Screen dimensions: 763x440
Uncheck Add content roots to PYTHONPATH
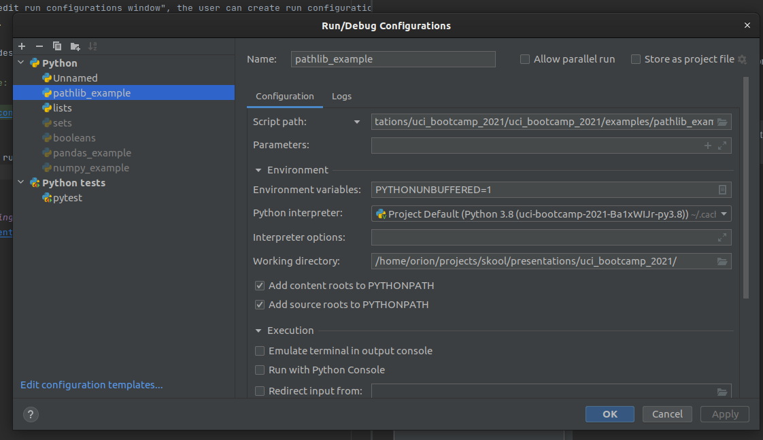click(260, 286)
